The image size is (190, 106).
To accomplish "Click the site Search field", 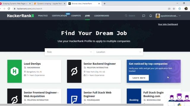I will (132, 16).
